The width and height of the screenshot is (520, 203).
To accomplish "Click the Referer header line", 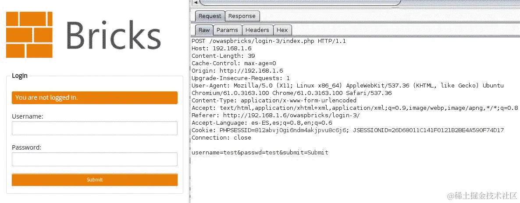I will pos(276,115).
